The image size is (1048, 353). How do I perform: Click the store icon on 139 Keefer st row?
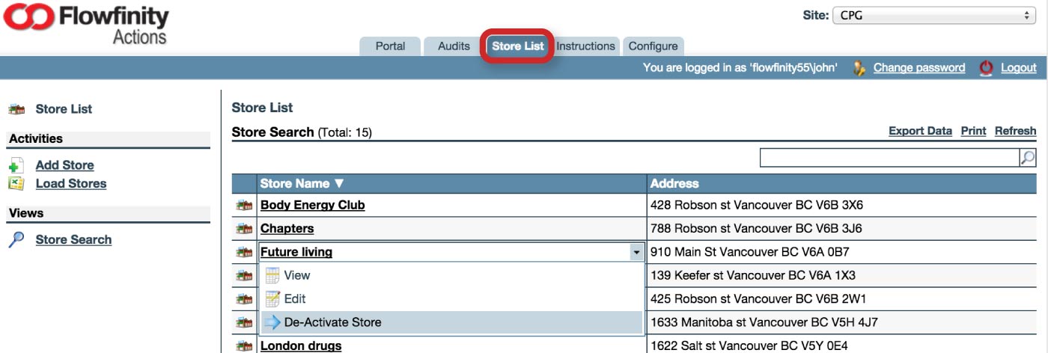244,275
